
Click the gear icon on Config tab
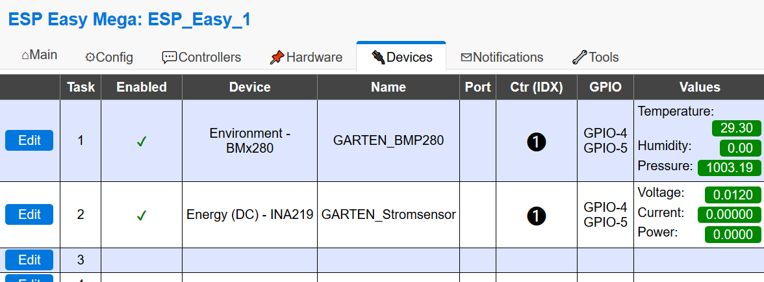tap(90, 57)
